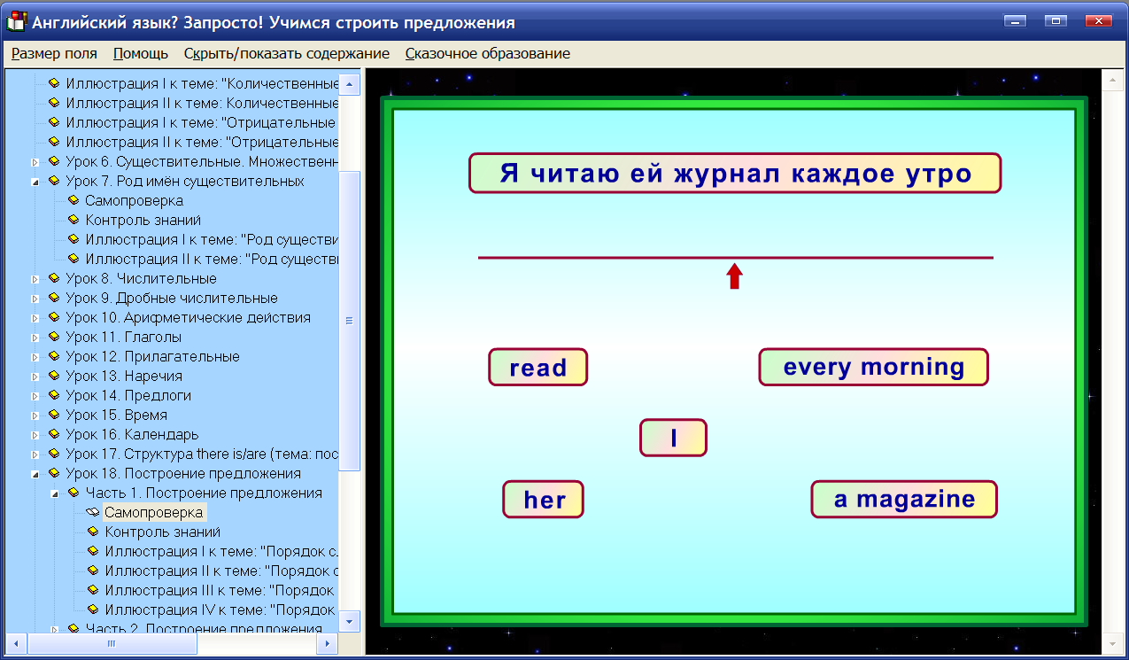Click the bookmark icon beside "Самопроверка" under Урок 7
This screenshot has height=660, width=1129.
(x=73, y=200)
